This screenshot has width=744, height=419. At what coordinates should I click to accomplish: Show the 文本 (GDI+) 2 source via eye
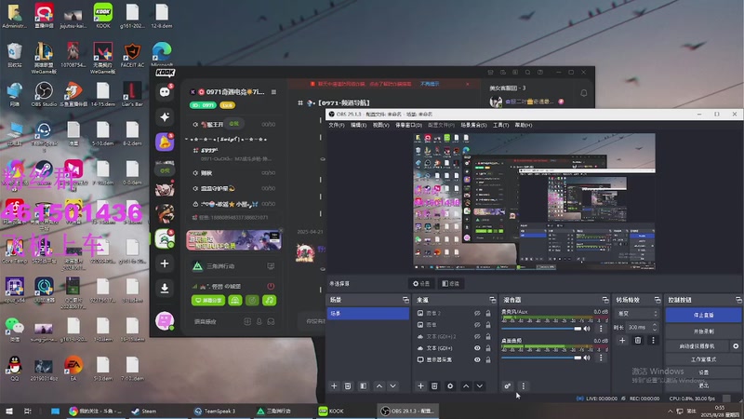(477, 336)
